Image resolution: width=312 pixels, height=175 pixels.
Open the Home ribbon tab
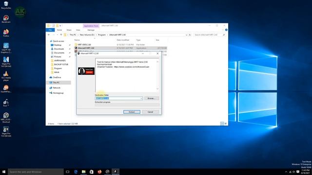tap(59, 30)
